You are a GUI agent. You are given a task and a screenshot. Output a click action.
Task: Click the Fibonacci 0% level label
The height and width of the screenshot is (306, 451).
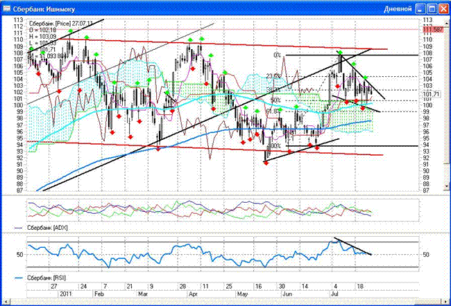coord(277,55)
